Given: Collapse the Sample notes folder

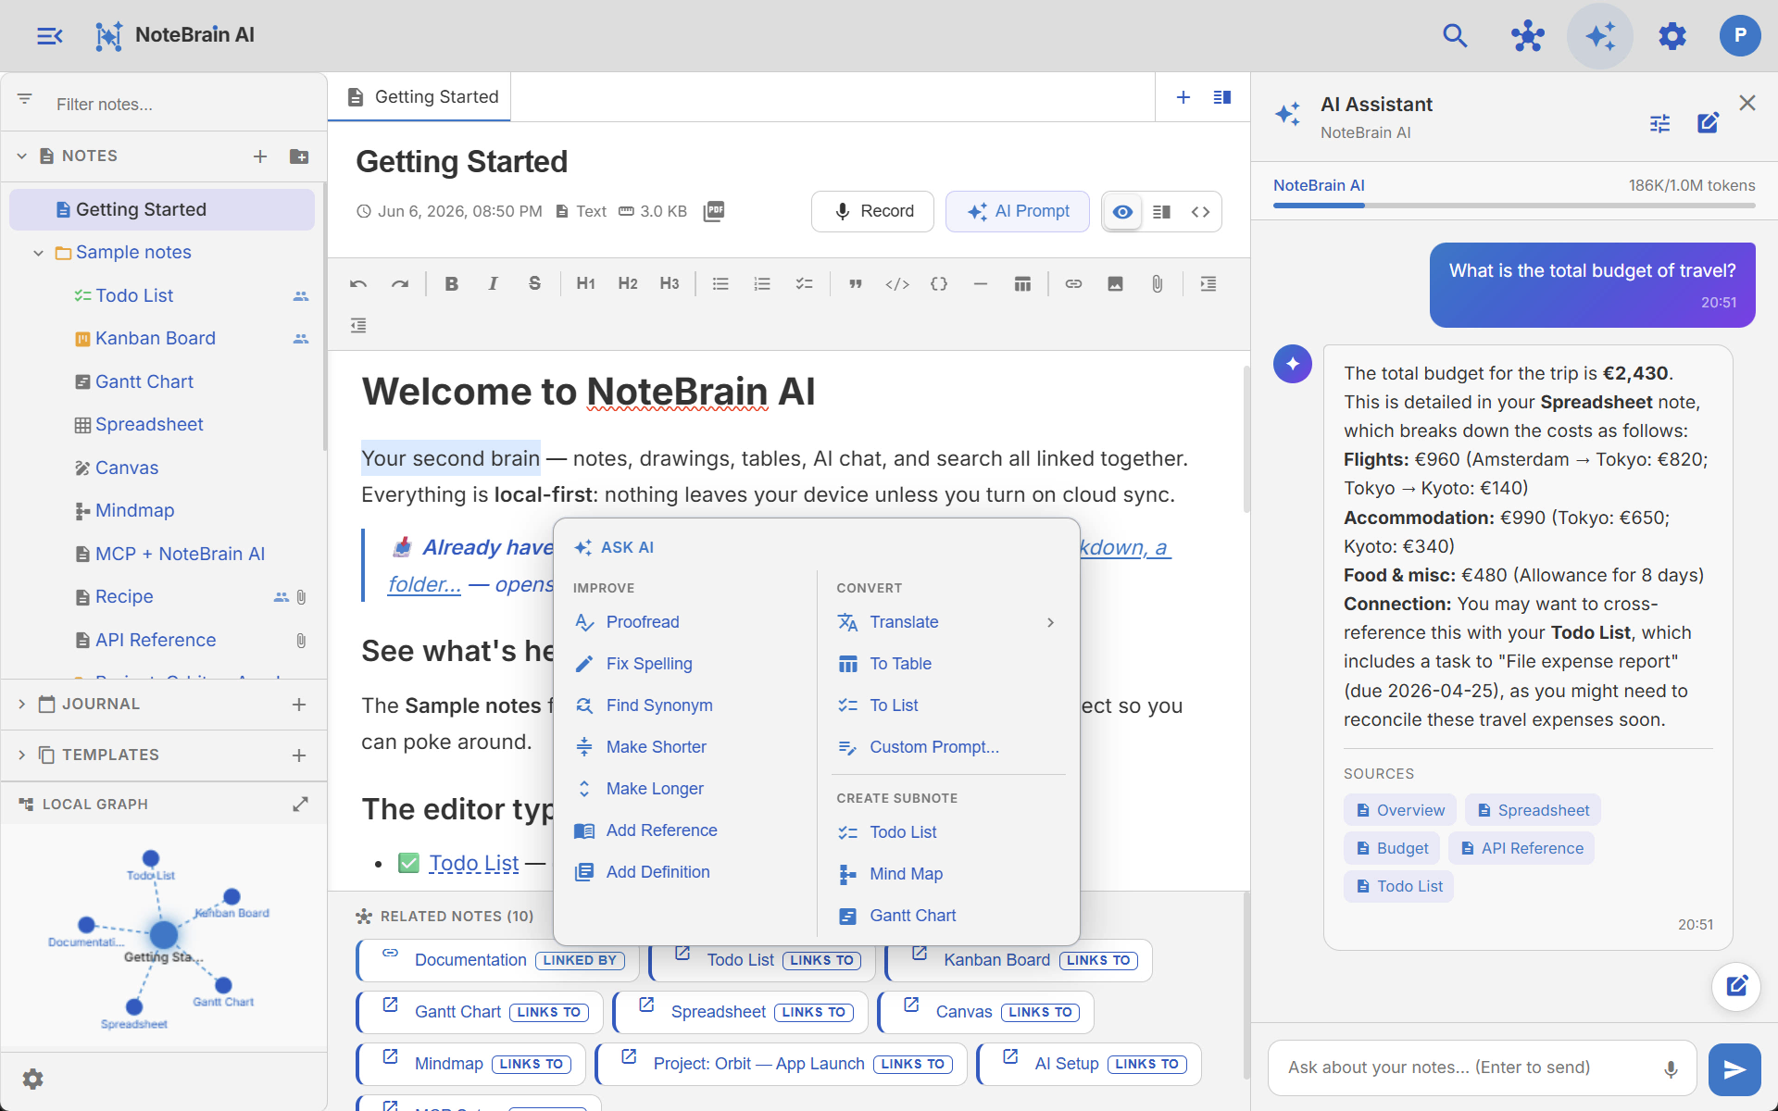Looking at the screenshot, I should click(38, 253).
